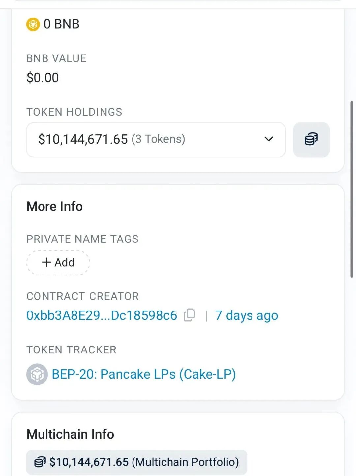Open the wallet portfolio icon beside token holdings
Viewport: 356px width, 476px height.
tap(311, 139)
